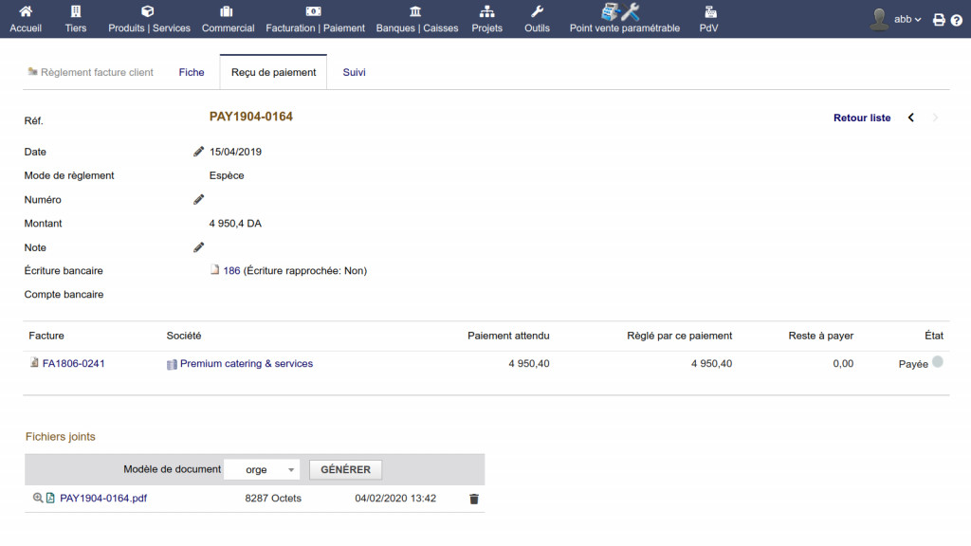Open PdV cash register icon
This screenshot has height=546, width=971.
709,11
